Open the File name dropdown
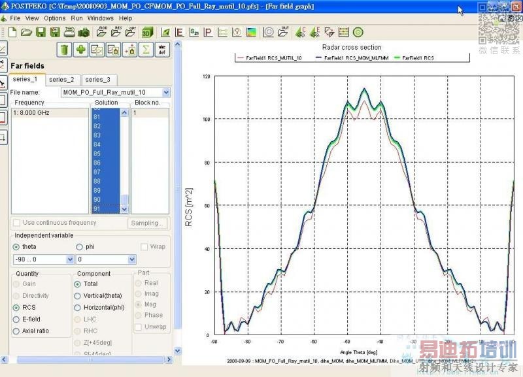Image resolution: width=523 pixels, height=377 pixels. coord(166,92)
